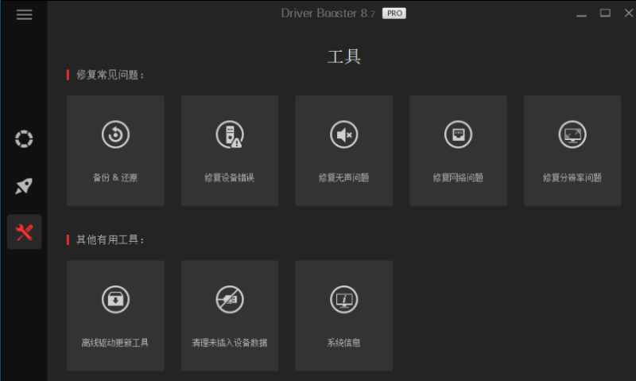Open the scan section in sidebar

click(24, 138)
